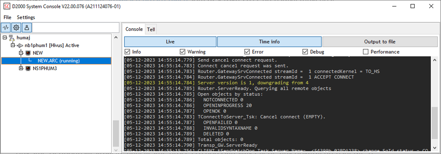Click the tree panel scroll down arrow

(x=116, y=150)
